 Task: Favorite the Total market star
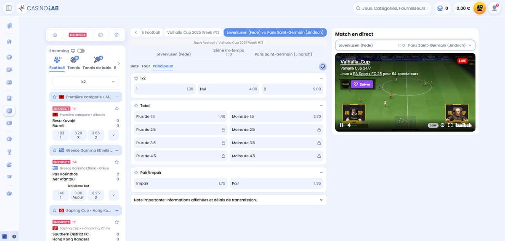click(136, 106)
